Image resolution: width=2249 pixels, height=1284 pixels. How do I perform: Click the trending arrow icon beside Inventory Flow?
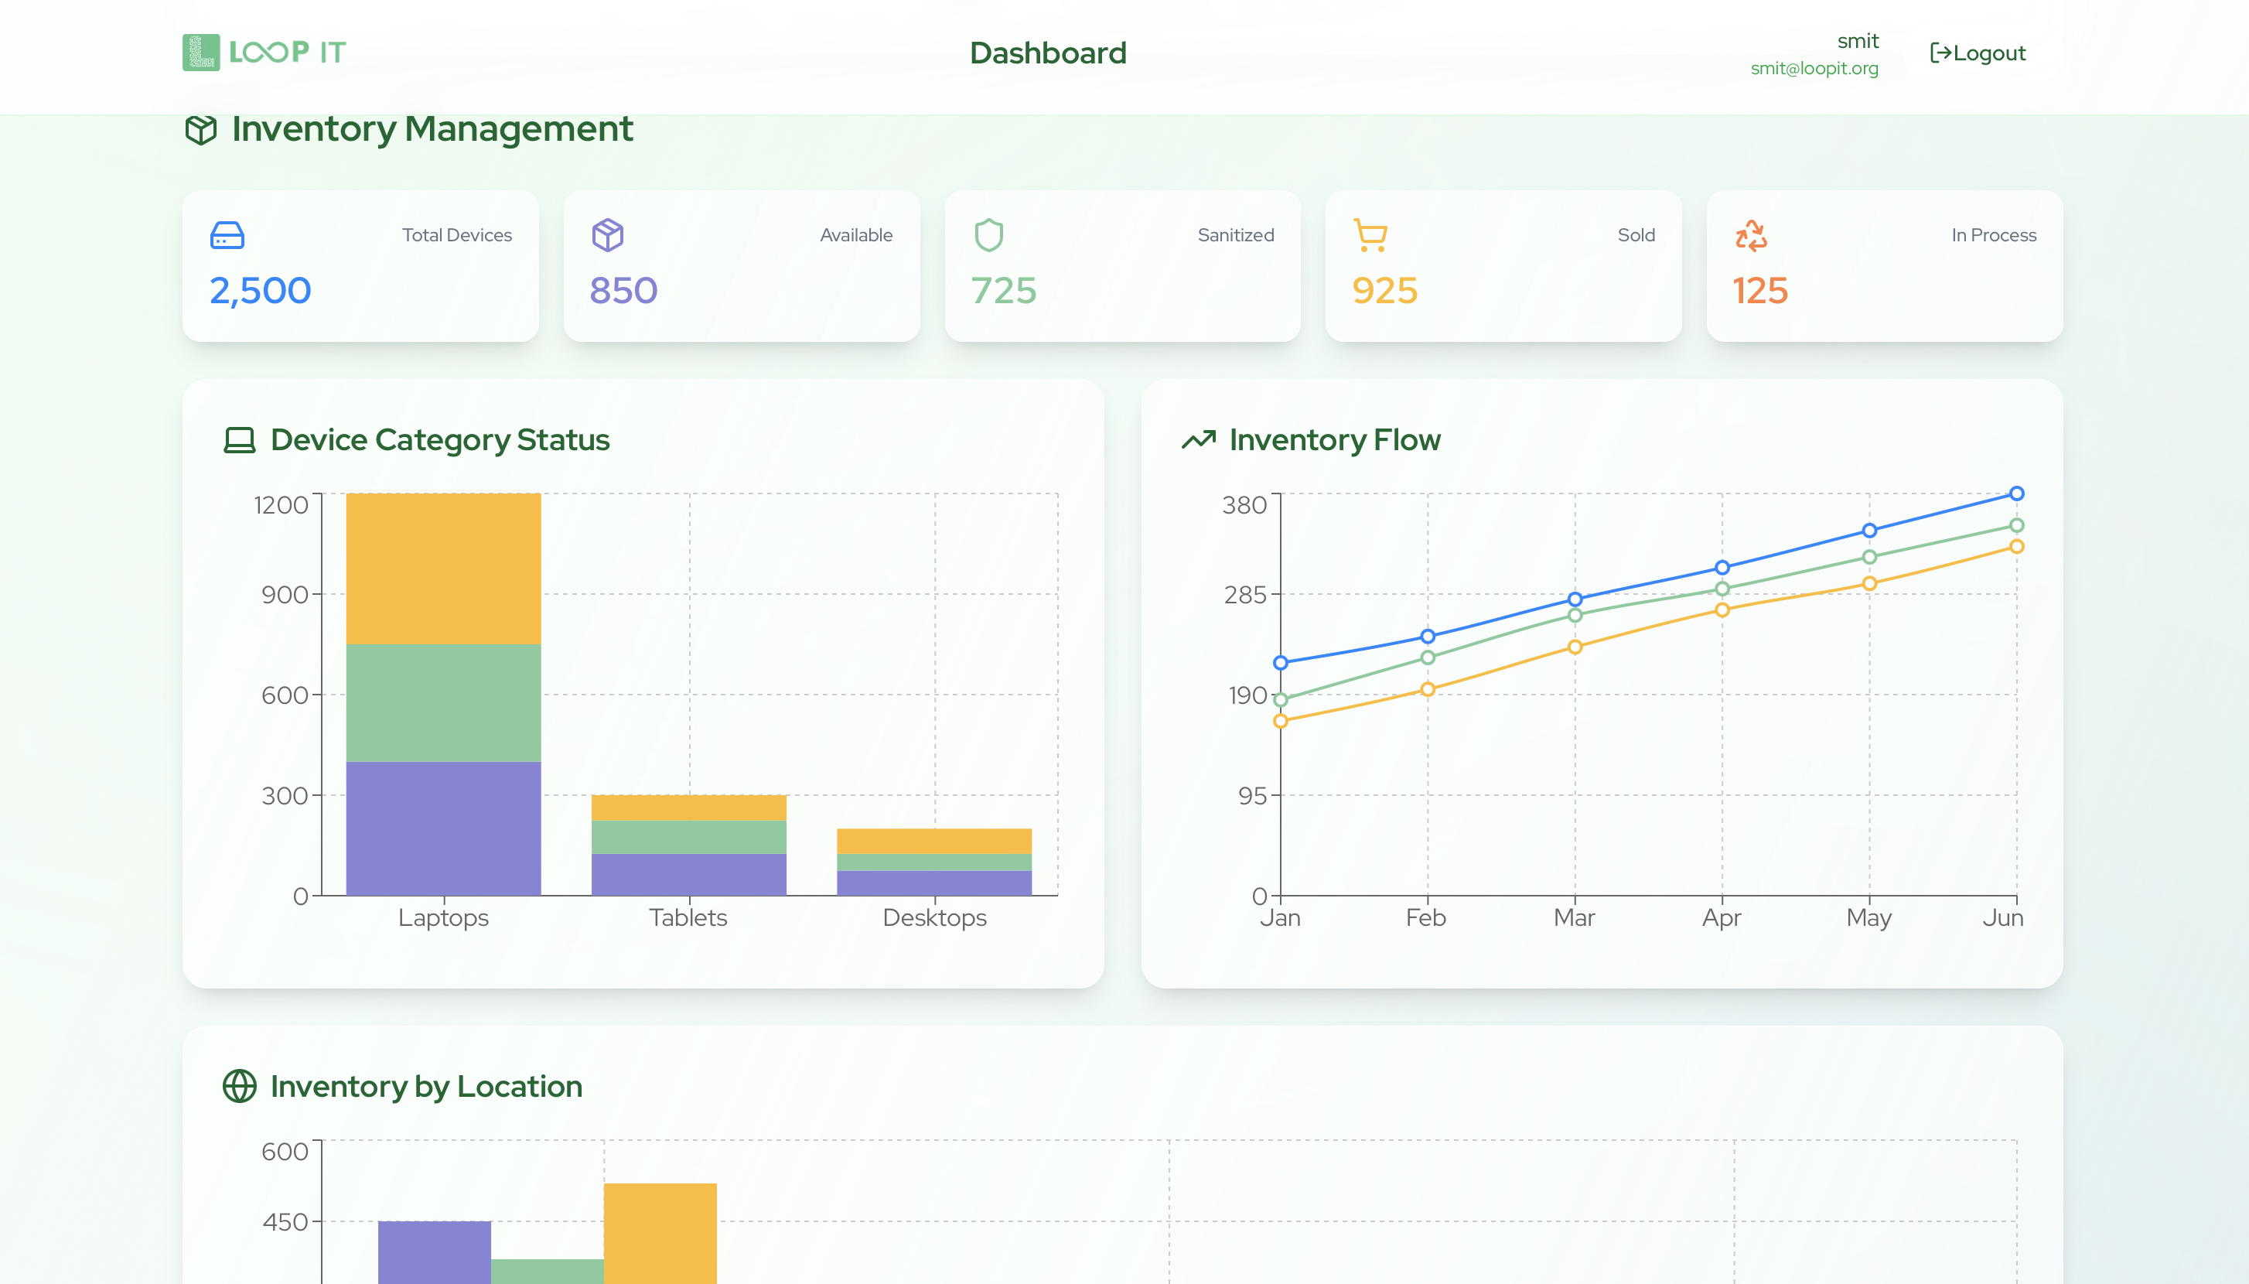click(1198, 440)
